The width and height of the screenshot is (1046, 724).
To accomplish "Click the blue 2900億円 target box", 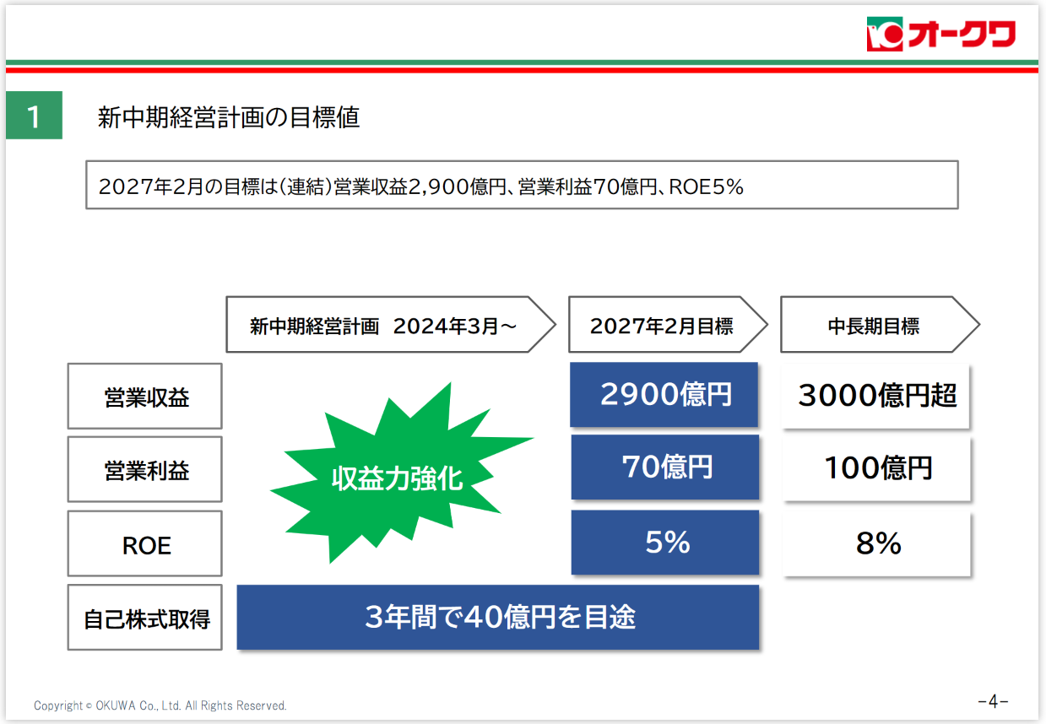I will (664, 394).
